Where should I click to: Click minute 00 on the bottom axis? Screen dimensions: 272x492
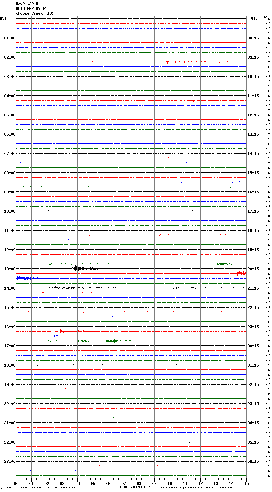[x=16, y=483]
